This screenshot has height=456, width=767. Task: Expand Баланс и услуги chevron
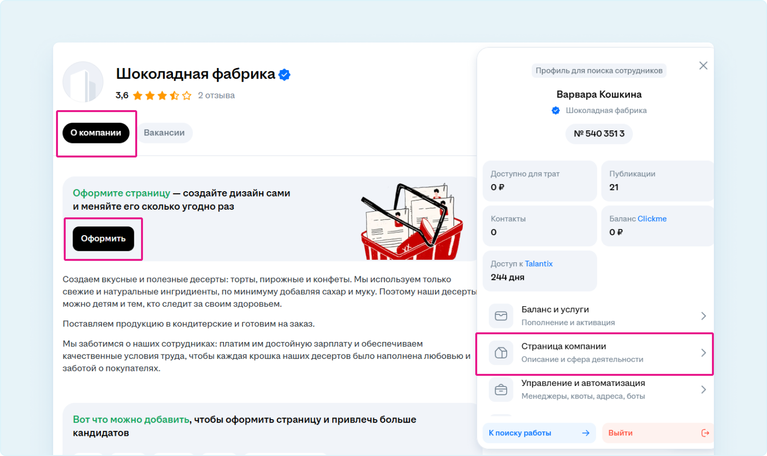coord(703,316)
